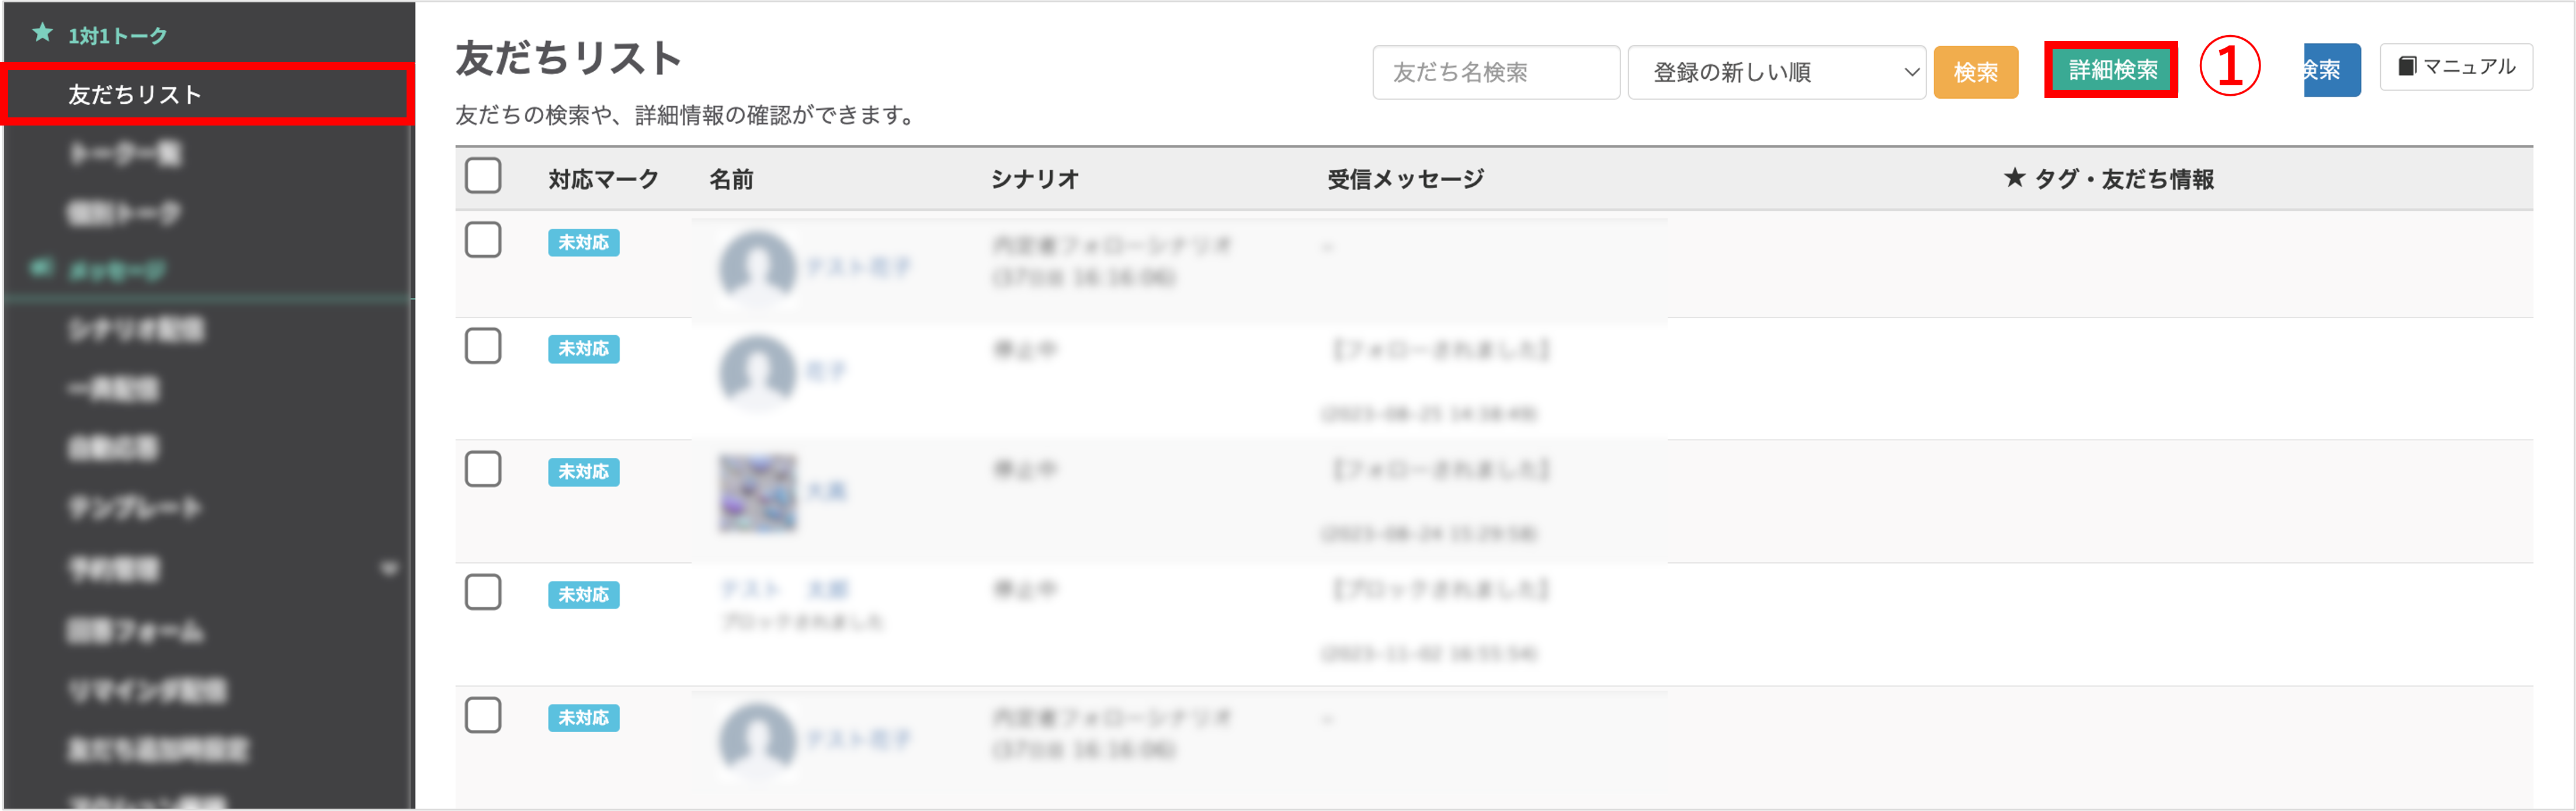Click the star icon in タグ・友だち情報 header

point(2014,178)
